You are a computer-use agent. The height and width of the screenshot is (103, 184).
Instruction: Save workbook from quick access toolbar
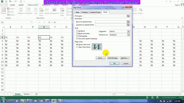click(x=6, y=1)
